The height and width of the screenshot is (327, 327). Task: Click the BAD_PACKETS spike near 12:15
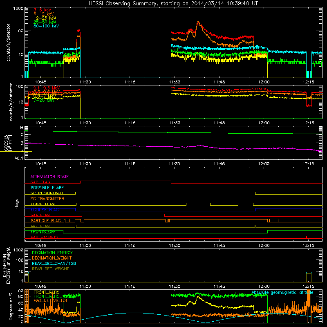(306, 237)
